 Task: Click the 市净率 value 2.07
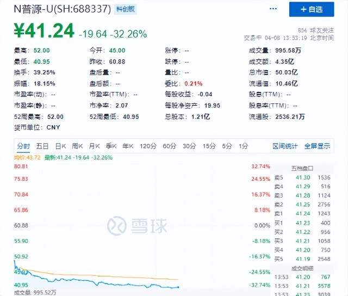(x=121, y=106)
